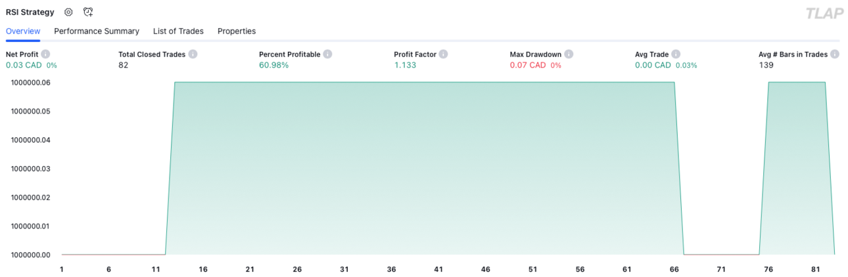This screenshot has width=848, height=277.
Task: Click Max Drawdown info icon
Action: click(569, 54)
